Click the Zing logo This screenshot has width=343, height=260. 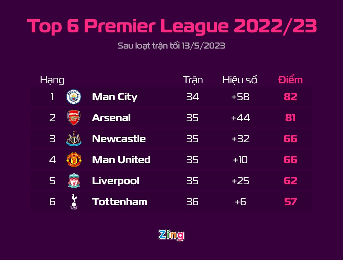(171, 235)
